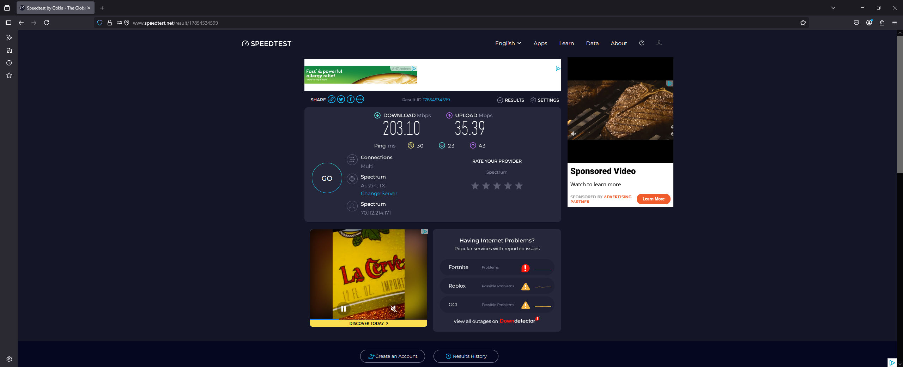Open the browser application menu

pyautogui.click(x=895, y=23)
